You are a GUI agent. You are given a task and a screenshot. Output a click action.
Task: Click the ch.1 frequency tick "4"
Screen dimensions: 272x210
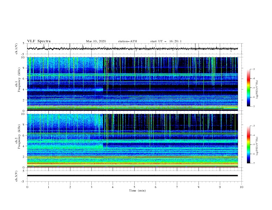point(24,90)
